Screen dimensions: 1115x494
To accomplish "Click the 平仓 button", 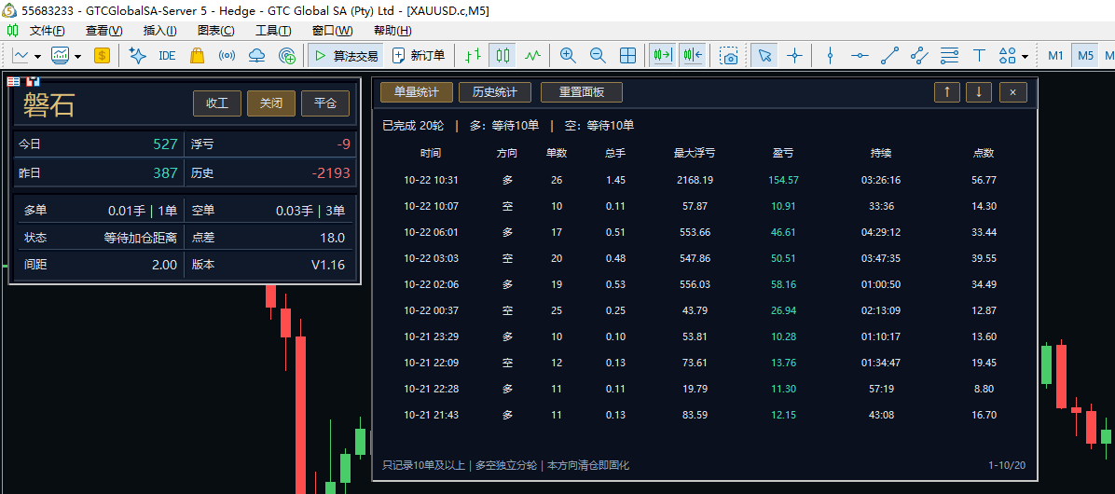I will [x=325, y=103].
